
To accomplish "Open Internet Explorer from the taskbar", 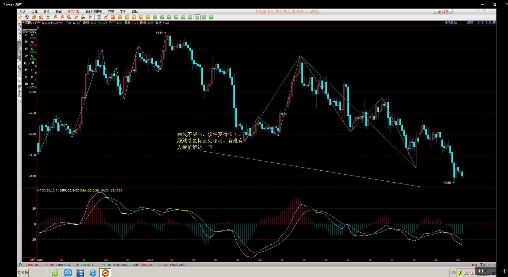I will tap(93, 273).
